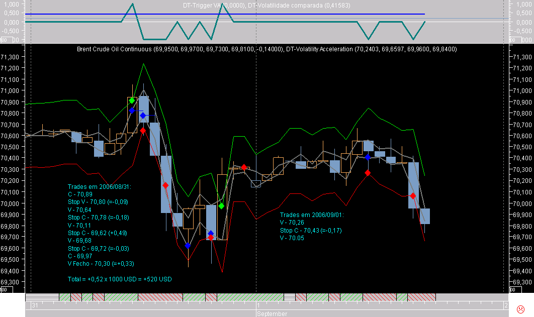The height and width of the screenshot is (317, 534).
Task: Click the 'V Fecho - 70,30 (=+0,33)' line
Action: pyautogui.click(x=101, y=264)
